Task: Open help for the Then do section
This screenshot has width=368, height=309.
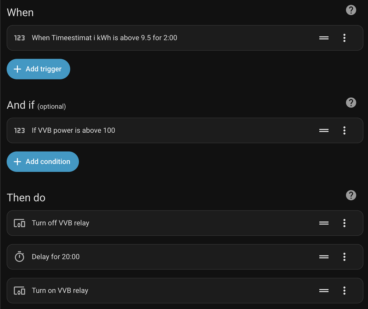Action: (x=351, y=195)
